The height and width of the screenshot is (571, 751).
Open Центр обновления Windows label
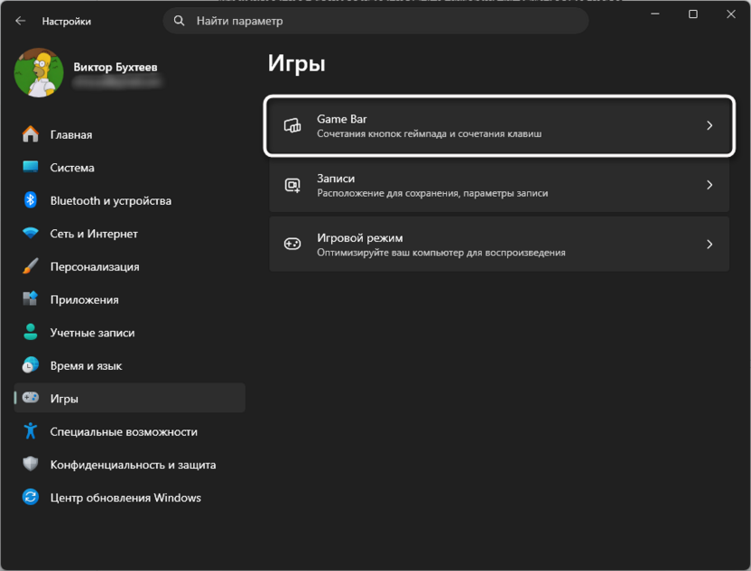(x=125, y=498)
